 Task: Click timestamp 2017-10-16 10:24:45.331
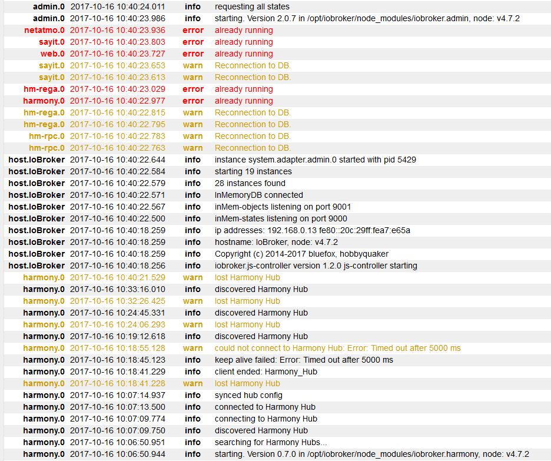tap(117, 313)
